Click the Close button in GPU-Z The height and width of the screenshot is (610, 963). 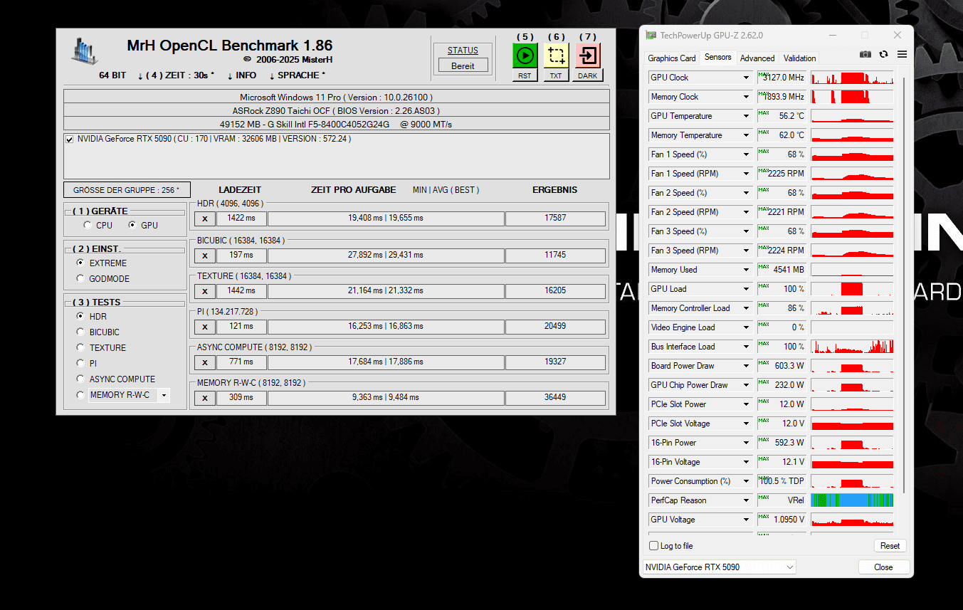883,567
